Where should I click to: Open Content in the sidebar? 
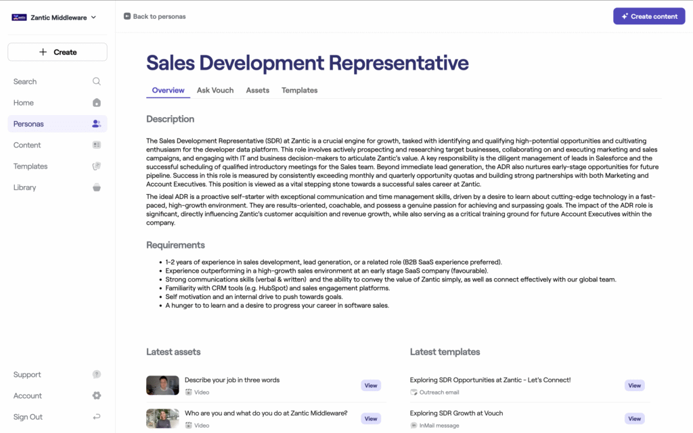pyautogui.click(x=58, y=145)
